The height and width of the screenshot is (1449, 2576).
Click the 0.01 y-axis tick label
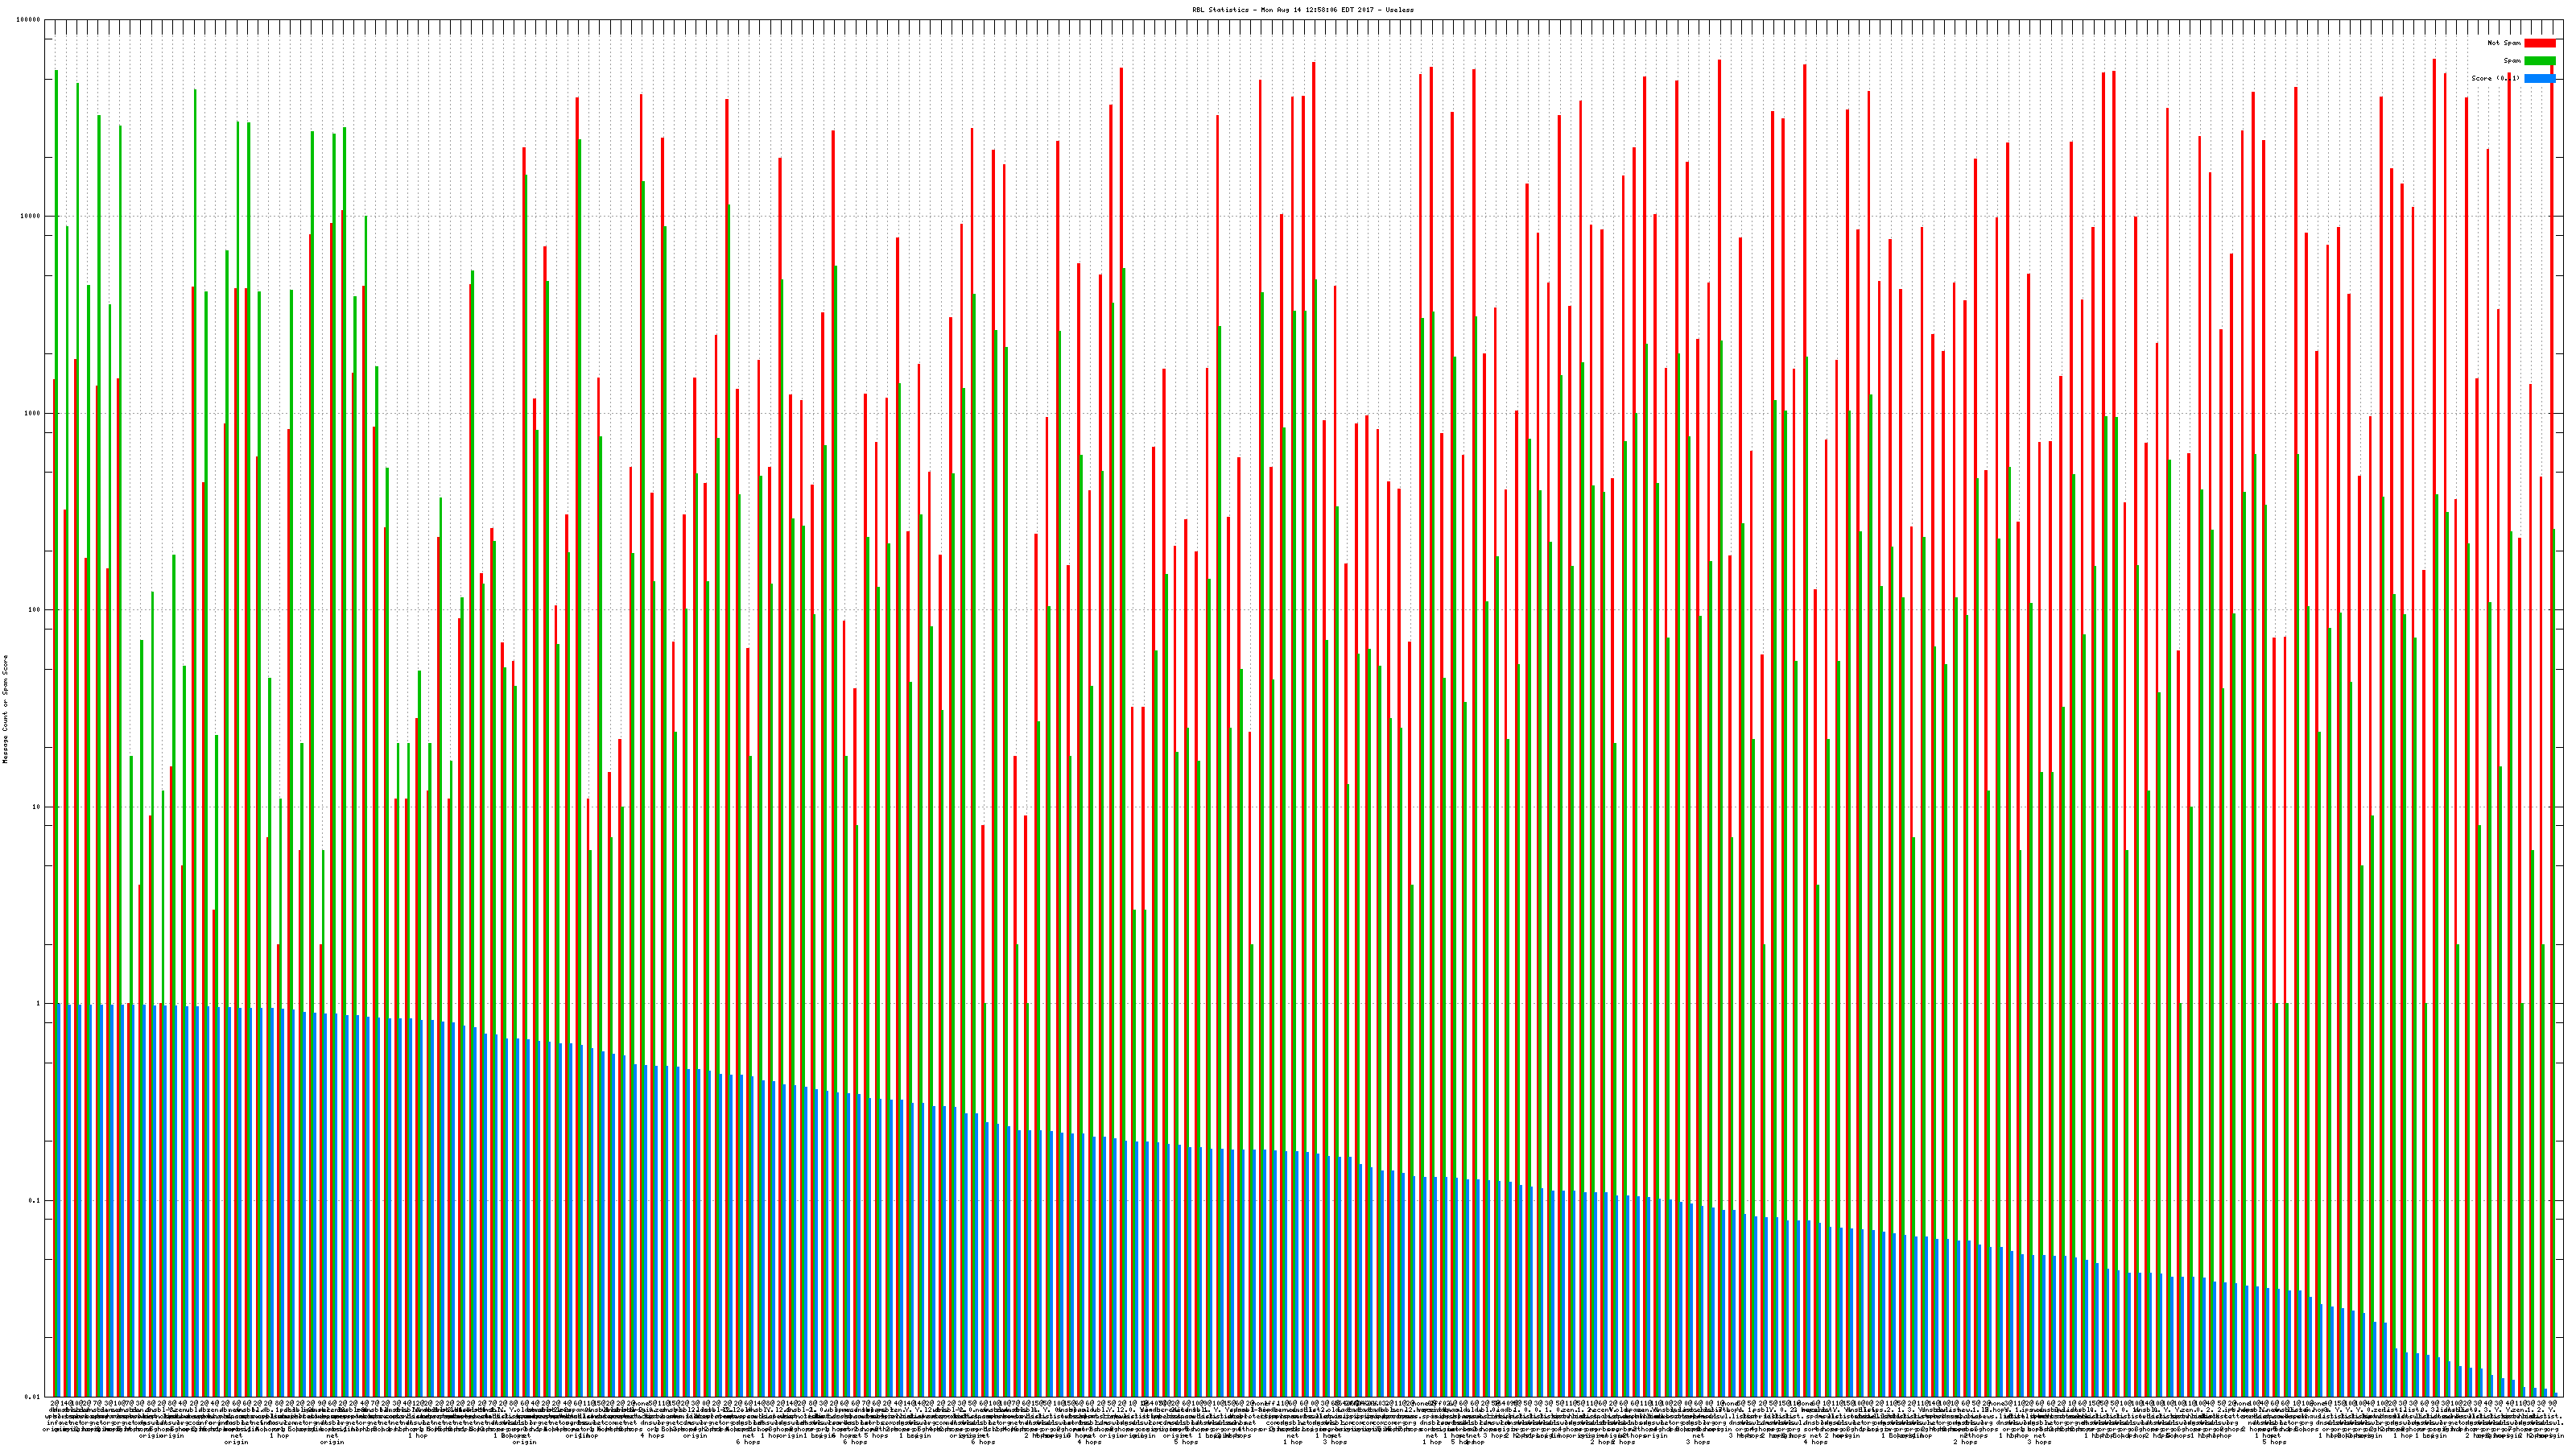(34, 1397)
